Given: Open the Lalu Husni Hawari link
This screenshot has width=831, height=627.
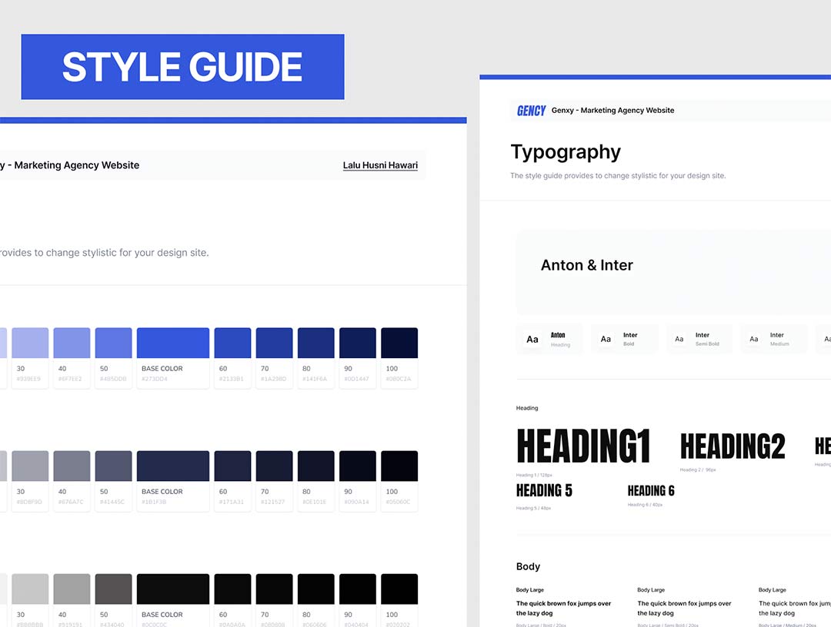Looking at the screenshot, I should 380,165.
